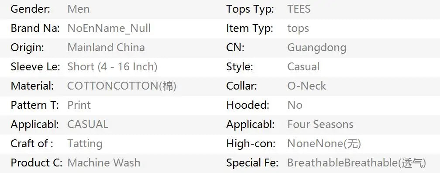Click Short (4 - 16 Inch) sleeve value

click(x=112, y=67)
